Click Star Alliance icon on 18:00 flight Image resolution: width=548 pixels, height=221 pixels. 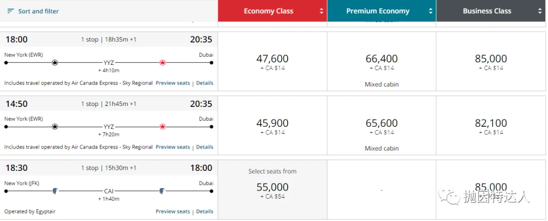[55, 63]
